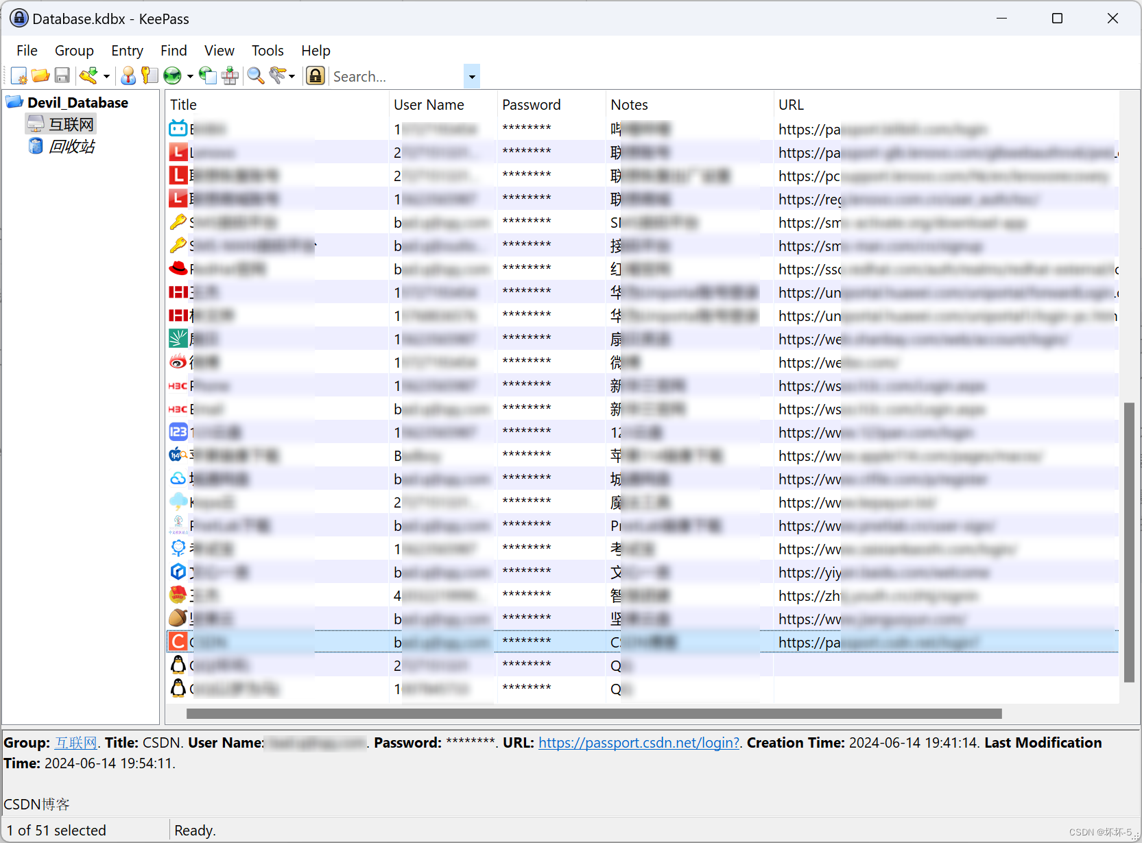
Task: Click the '1 of 51 selected' status text
Action: point(56,830)
